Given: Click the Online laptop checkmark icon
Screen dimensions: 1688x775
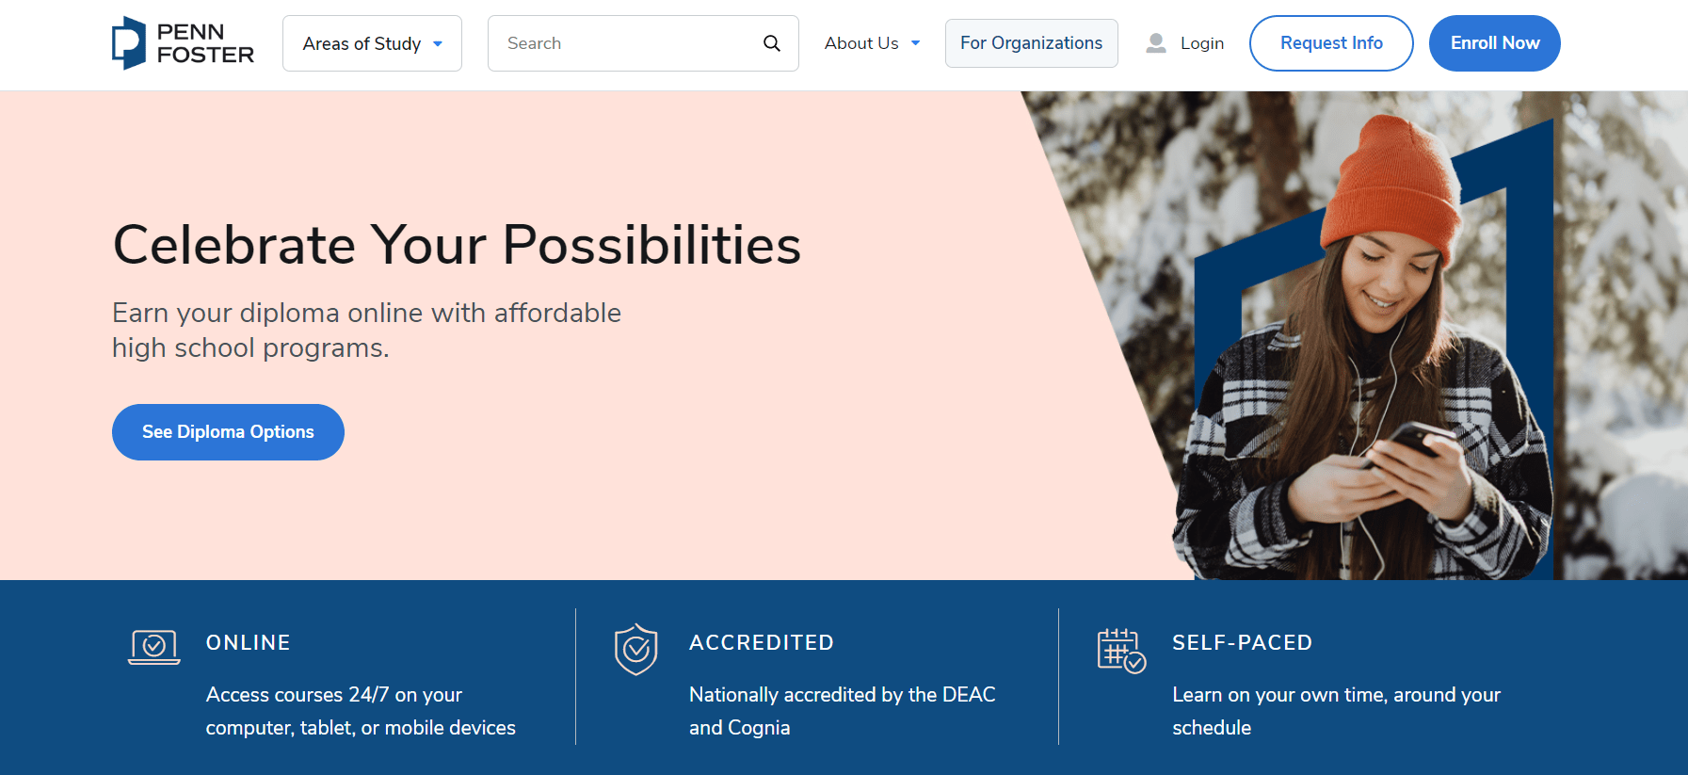Looking at the screenshot, I should tap(154, 647).
